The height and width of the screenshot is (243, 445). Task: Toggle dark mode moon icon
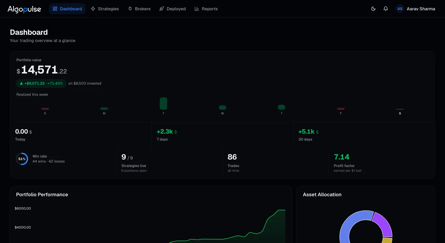[373, 9]
